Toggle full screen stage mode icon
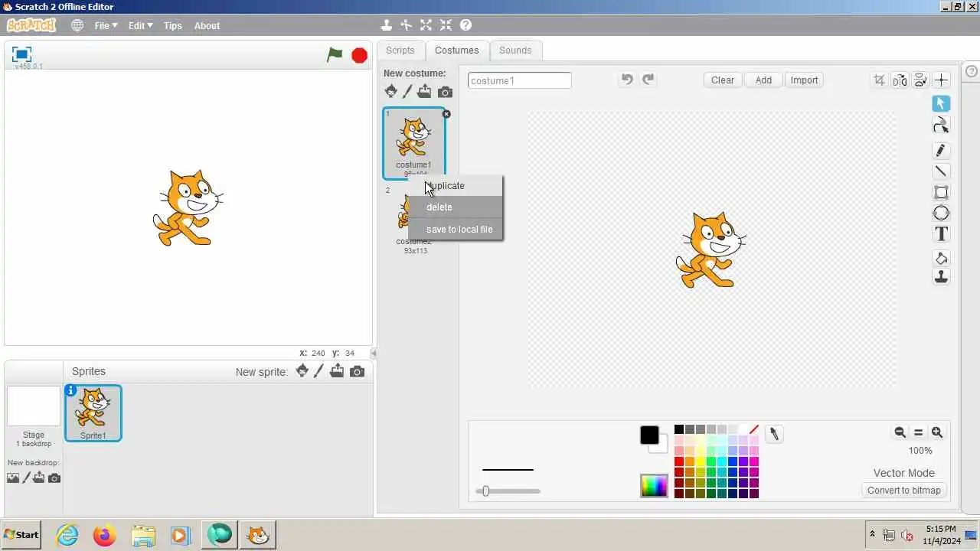The height and width of the screenshot is (551, 980). pos(21,54)
